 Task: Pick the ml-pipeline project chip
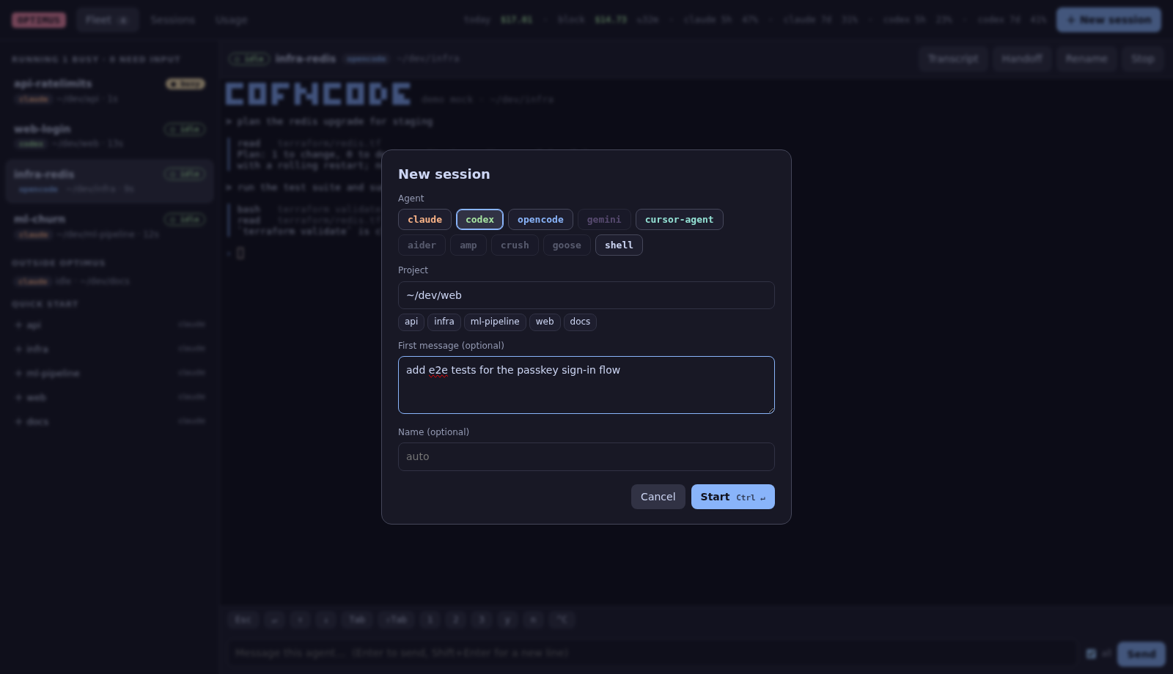coord(495,322)
